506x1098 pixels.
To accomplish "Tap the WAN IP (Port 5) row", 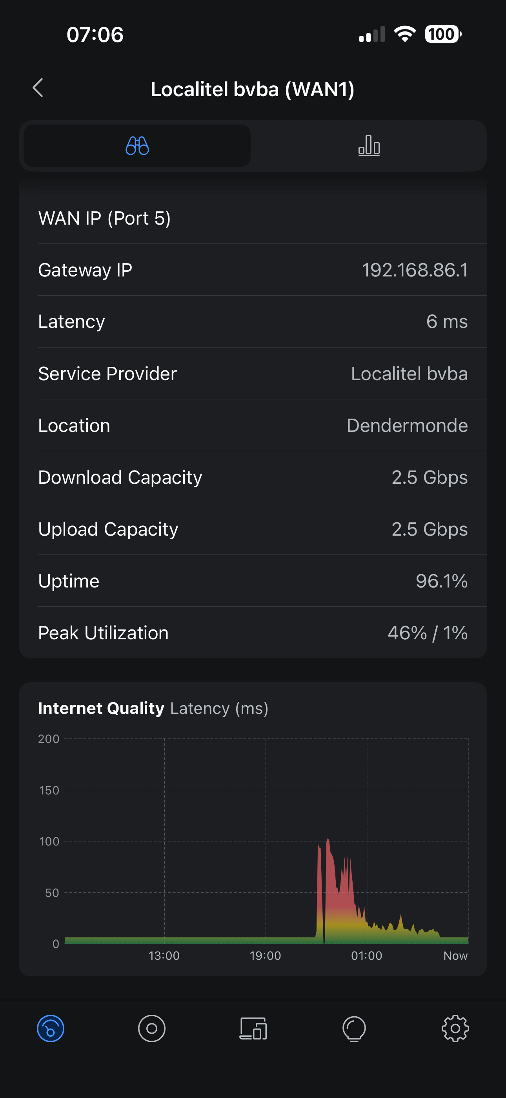I will click(x=253, y=218).
